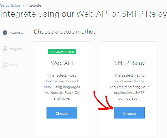The image size is (167, 138).
Task: Click the step 3 Verify circle icon
Action: click(x=5, y=65)
